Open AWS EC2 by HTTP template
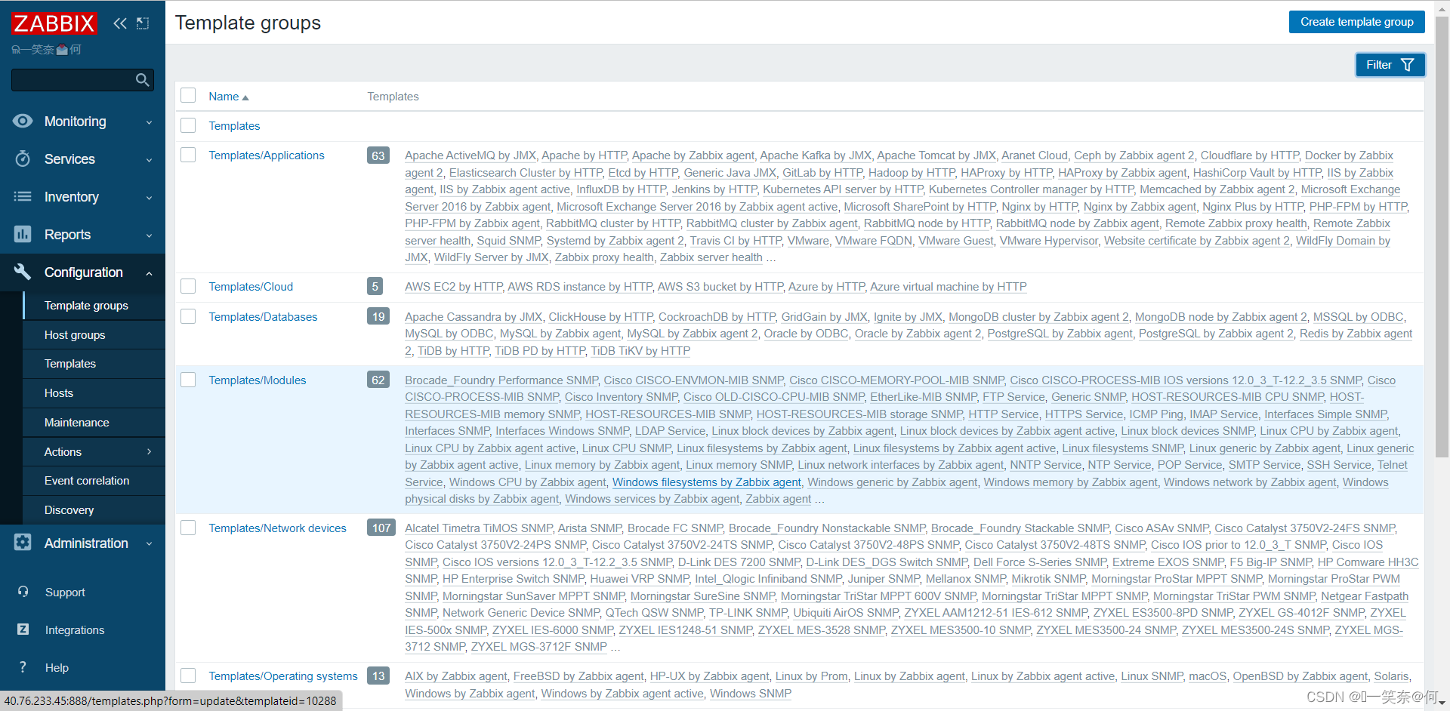Screen dimensions: 1450x711 pyautogui.click(x=453, y=286)
